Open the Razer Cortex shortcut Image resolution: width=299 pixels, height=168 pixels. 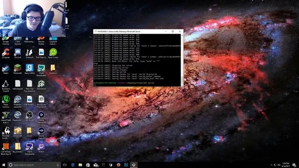53,53
